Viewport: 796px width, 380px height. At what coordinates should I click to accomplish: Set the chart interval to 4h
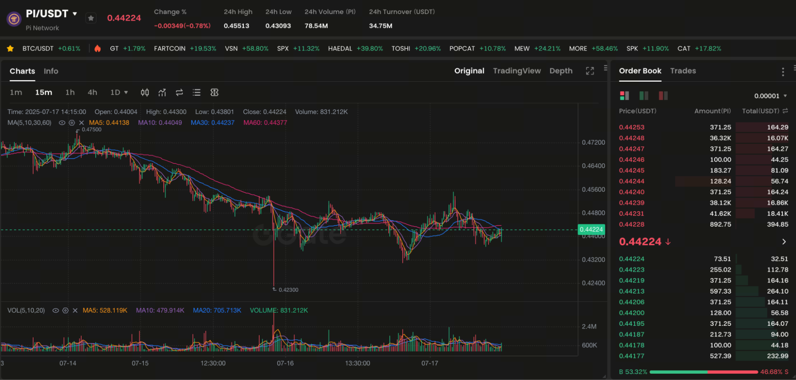(x=92, y=92)
